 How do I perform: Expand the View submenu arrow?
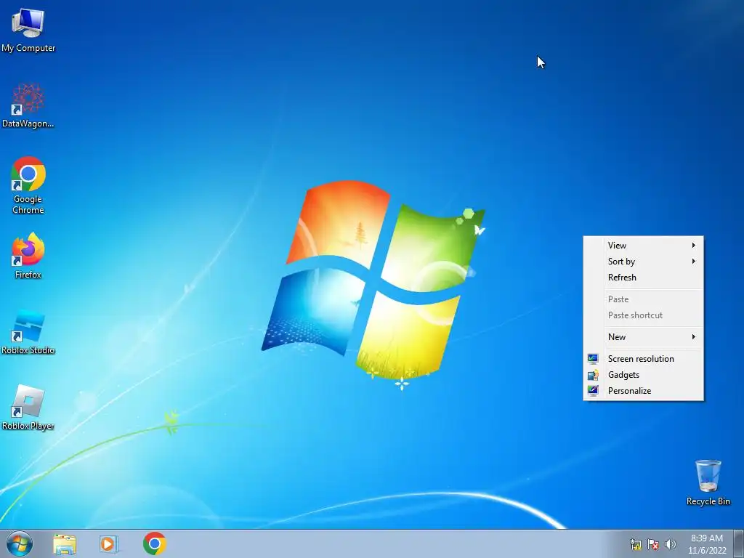click(x=694, y=246)
